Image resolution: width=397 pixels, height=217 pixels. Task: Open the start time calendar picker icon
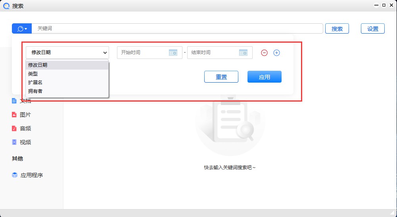point(173,53)
